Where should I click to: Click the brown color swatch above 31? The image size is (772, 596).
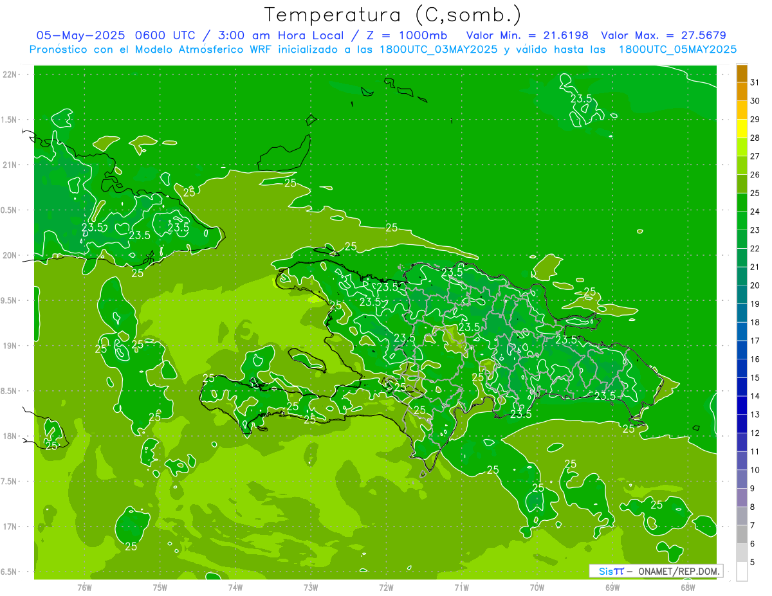(x=742, y=73)
